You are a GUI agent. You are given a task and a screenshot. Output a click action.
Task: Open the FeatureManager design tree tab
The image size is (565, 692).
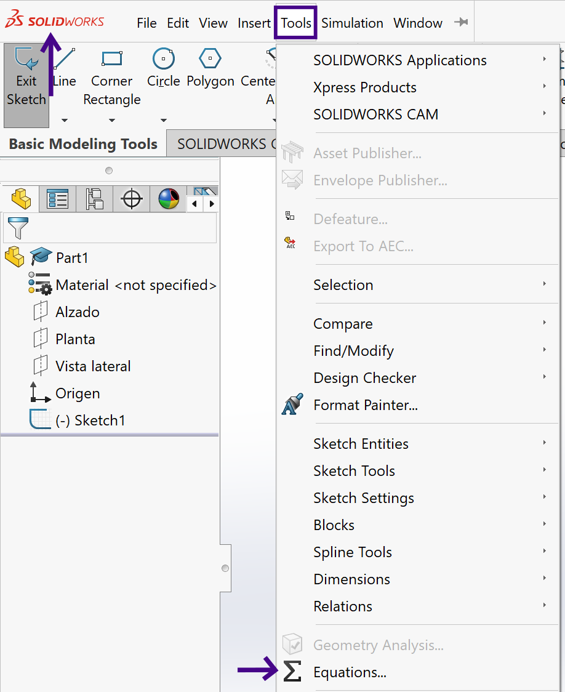pos(21,199)
